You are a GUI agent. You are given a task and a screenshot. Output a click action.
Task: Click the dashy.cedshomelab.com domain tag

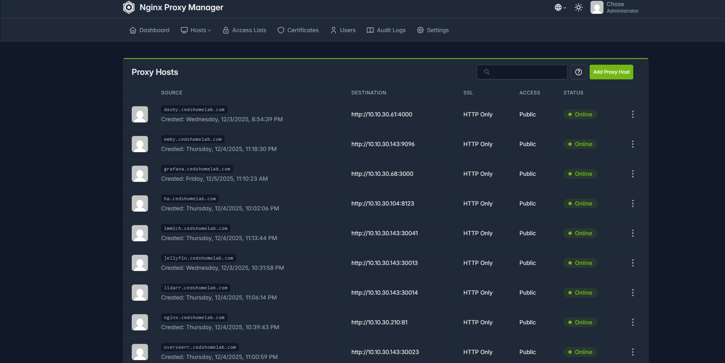(194, 109)
